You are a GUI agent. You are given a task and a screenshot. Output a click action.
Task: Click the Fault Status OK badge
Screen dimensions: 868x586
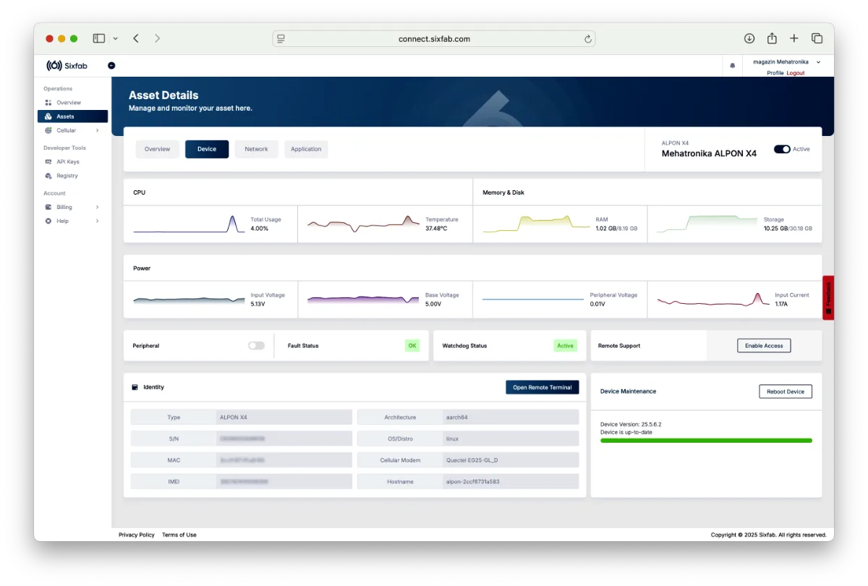[412, 346]
